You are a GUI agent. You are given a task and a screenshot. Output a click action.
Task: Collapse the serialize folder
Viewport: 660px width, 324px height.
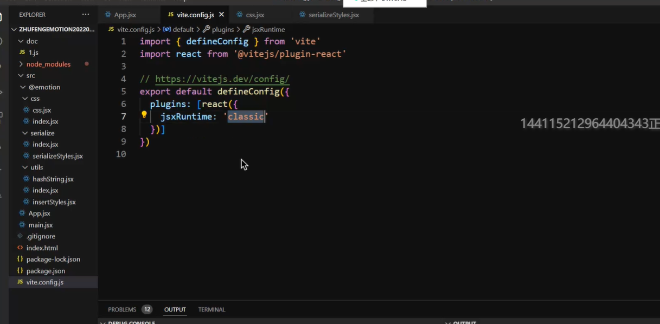(x=25, y=133)
